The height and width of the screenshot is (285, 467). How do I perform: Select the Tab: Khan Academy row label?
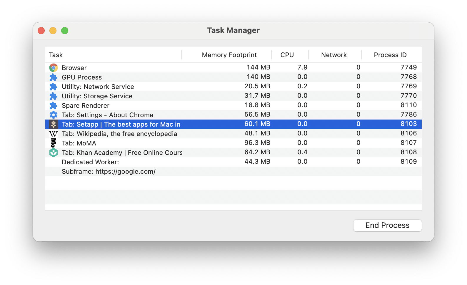(122, 153)
